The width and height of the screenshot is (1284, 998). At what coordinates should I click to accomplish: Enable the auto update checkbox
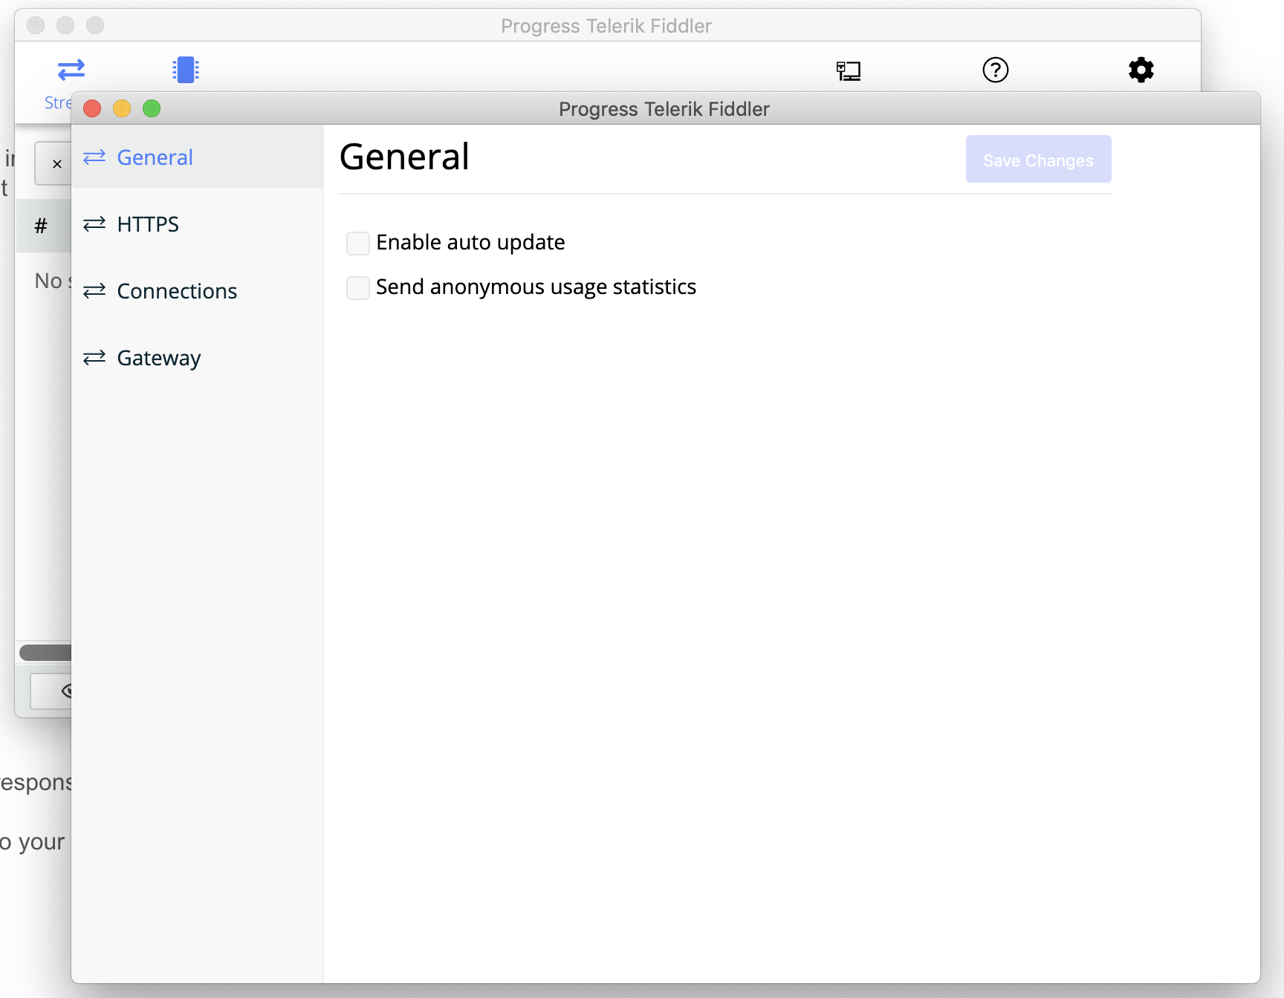358,243
